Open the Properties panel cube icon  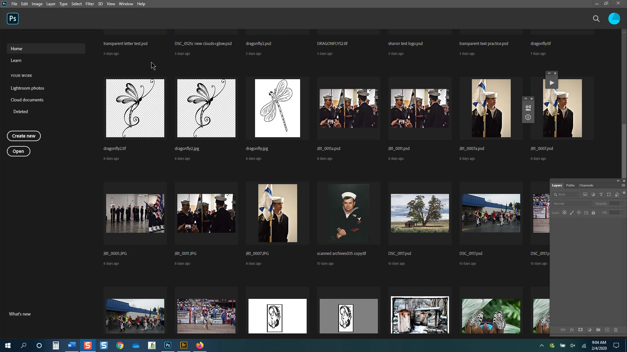pos(528,108)
